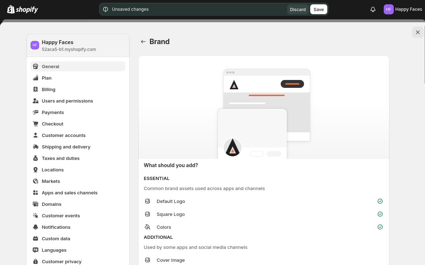
Task: Click the brand preview illustration
Action: click(x=264, y=108)
